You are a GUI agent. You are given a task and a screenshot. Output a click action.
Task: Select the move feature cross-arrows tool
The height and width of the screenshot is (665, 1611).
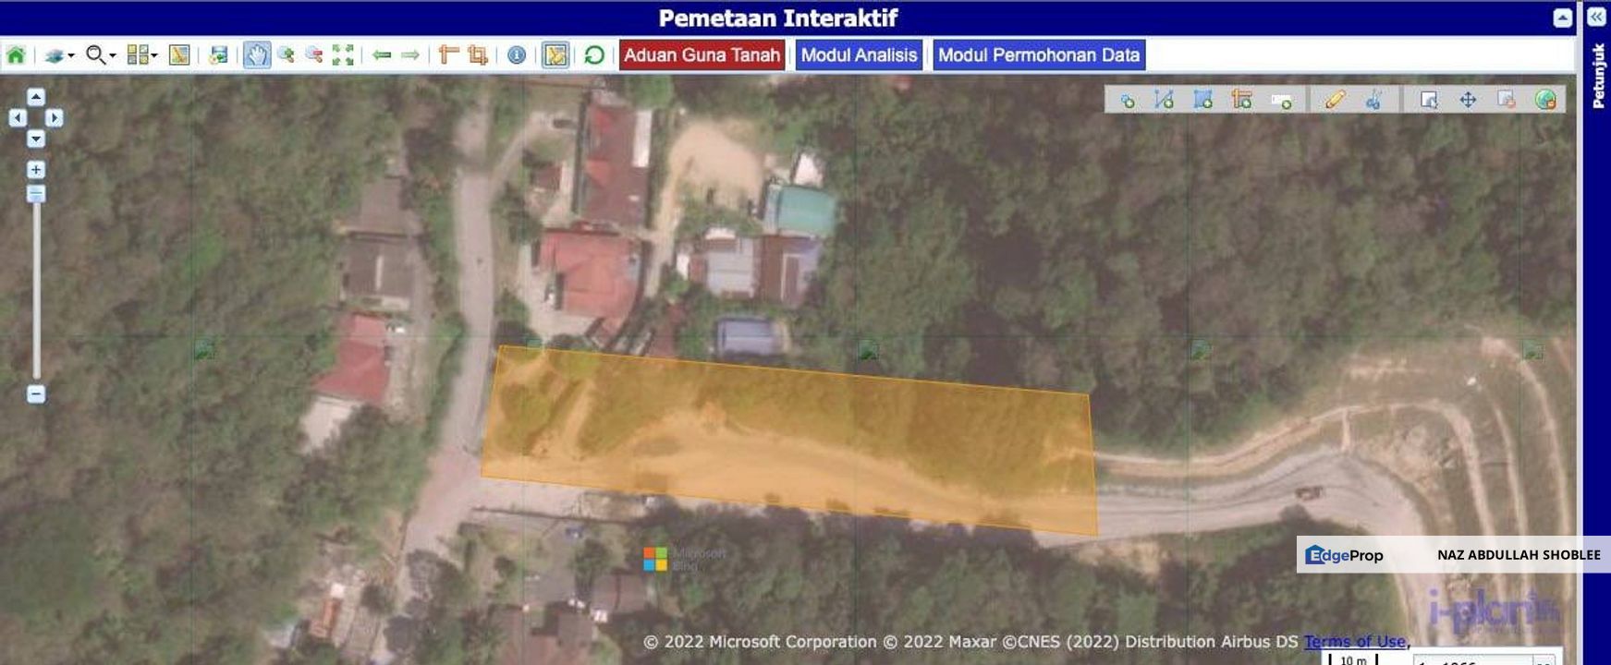[1468, 100]
